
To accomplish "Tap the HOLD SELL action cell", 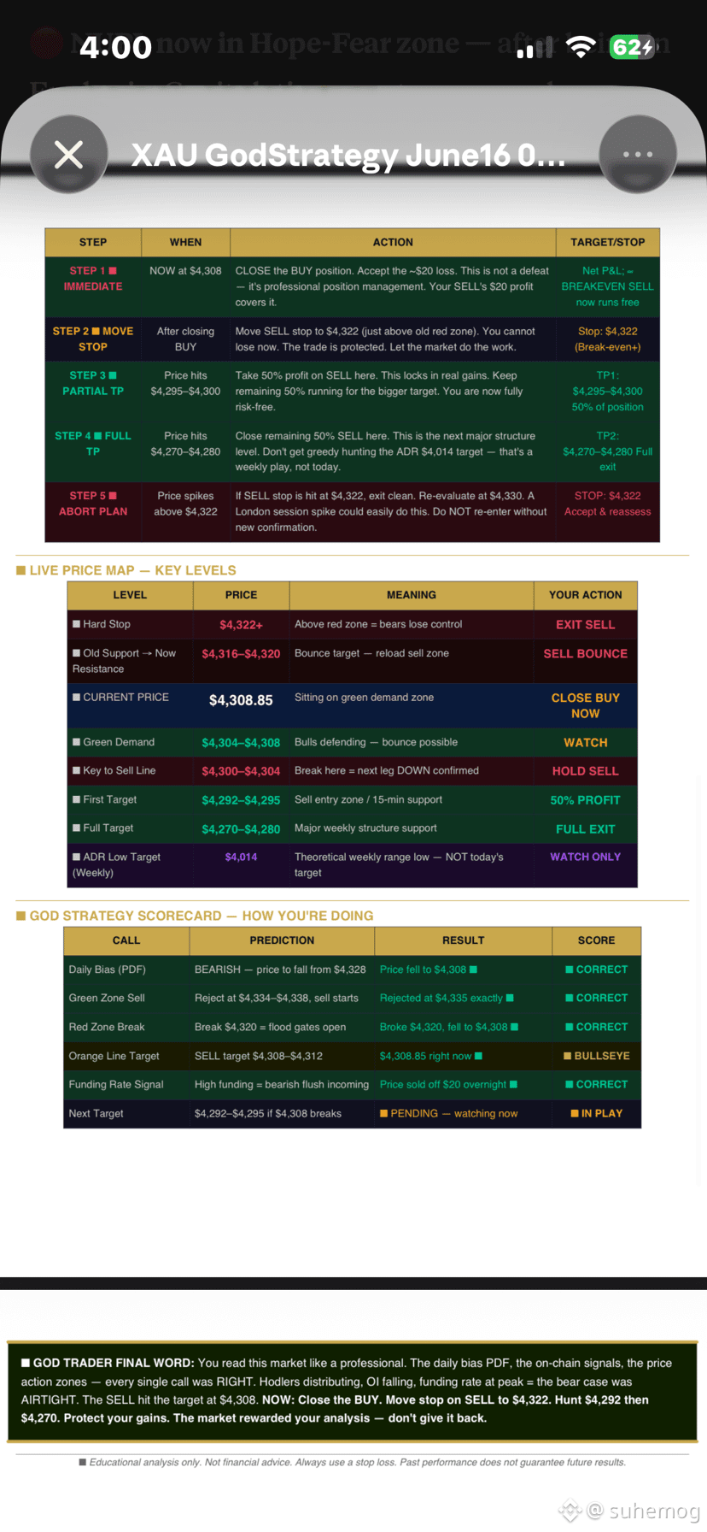I will click(x=585, y=771).
